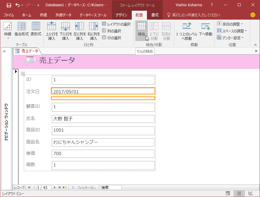
Task: Switch to the ホーム ribbon tab
Action: tap(26, 15)
